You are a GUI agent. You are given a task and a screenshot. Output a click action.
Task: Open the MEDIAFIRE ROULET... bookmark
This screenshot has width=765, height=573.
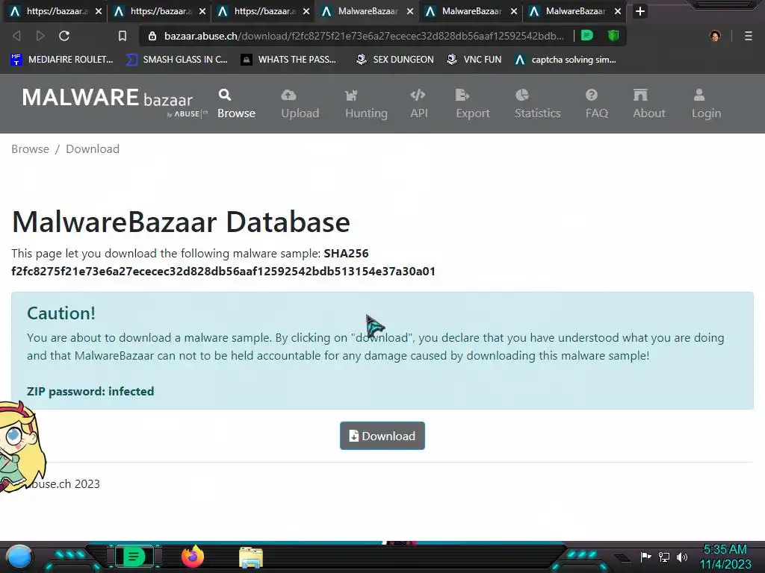61,60
